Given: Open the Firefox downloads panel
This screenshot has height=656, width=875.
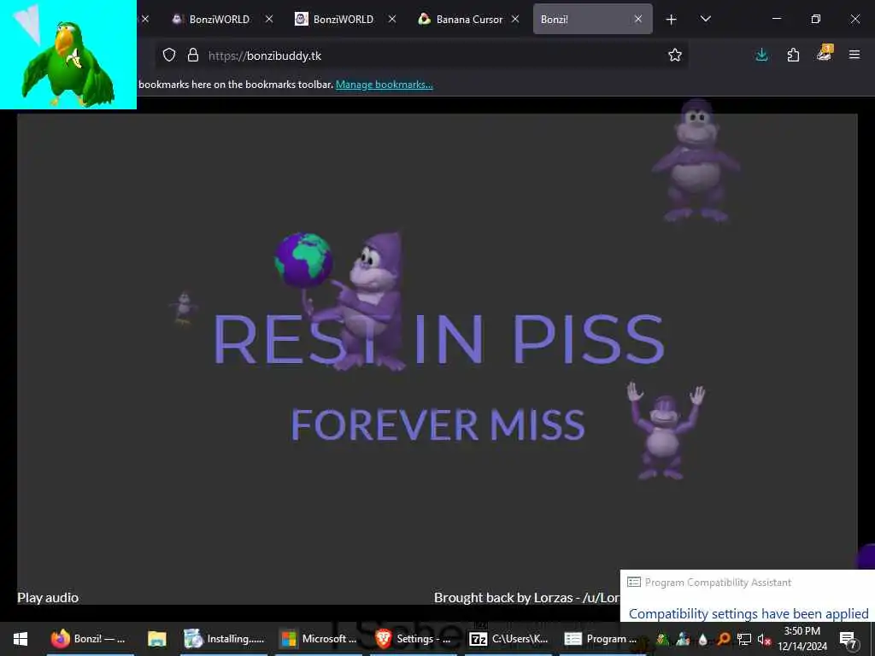Looking at the screenshot, I should click(x=761, y=55).
